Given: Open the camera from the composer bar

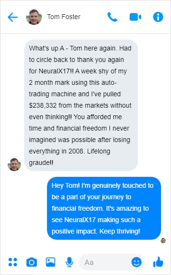Looking at the screenshot, I should pyautogui.click(x=32, y=262).
